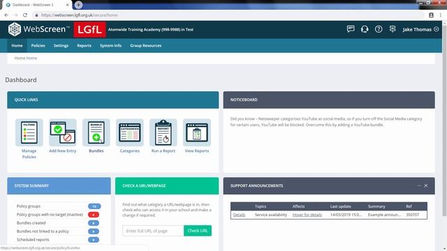Focus the Enter full URL of page field
447x251 pixels.
153,231
